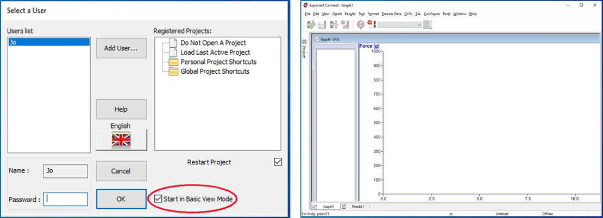
Task: Click the red stop icon with exclamation mark
Action: (x=372, y=25)
